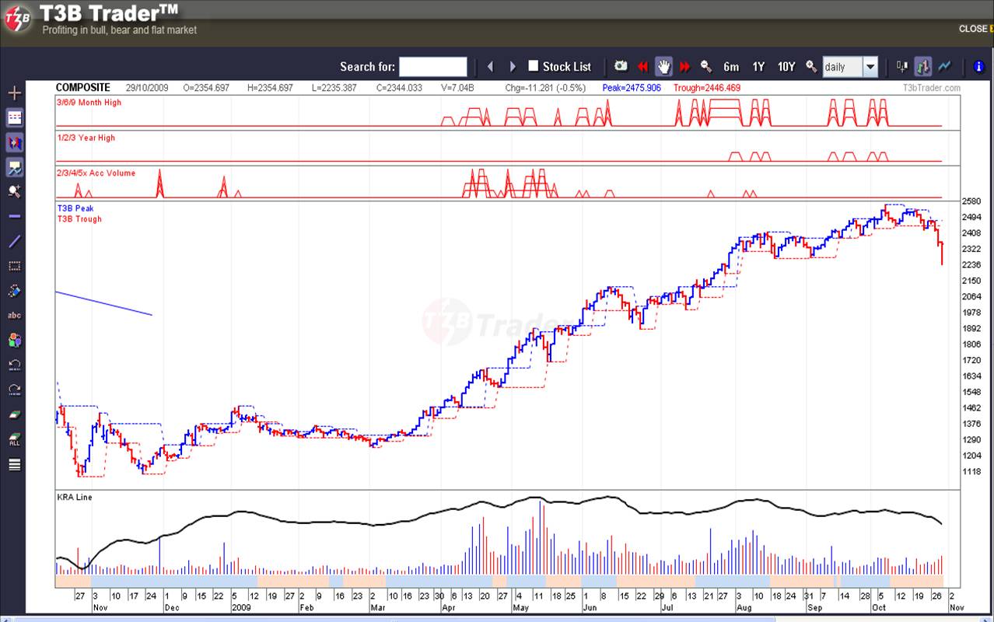Open the blue info icon
This screenshot has height=622, width=994.
click(x=979, y=67)
